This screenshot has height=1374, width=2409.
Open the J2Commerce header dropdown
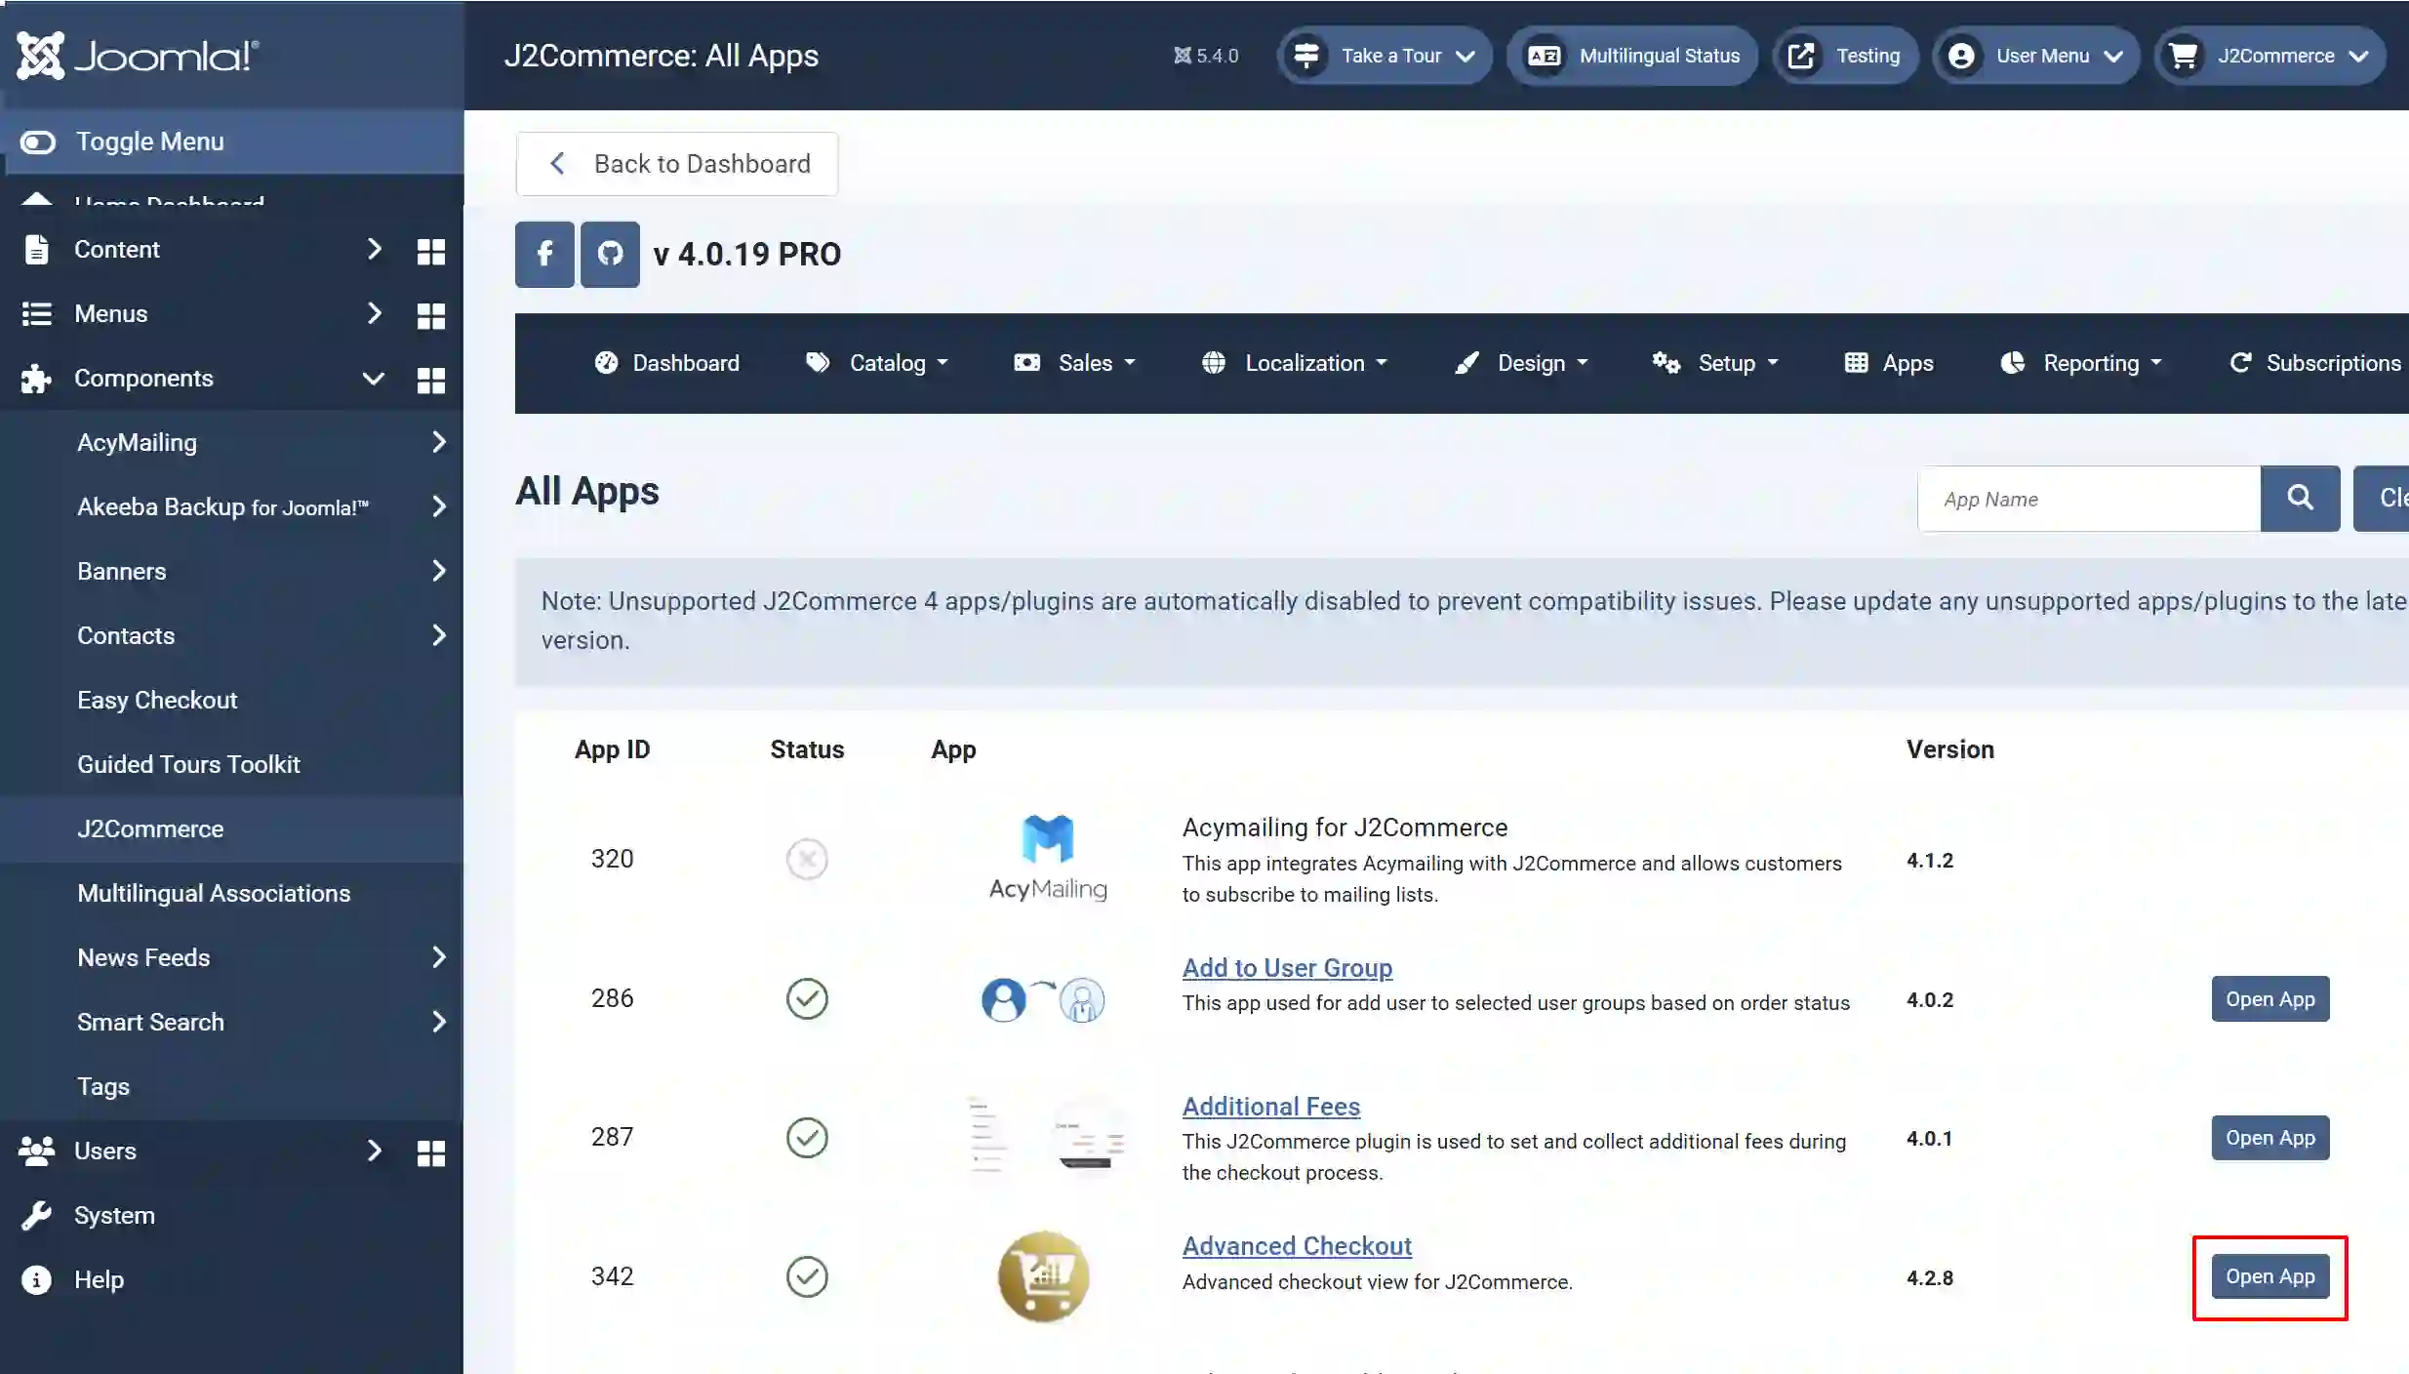(x=2269, y=56)
